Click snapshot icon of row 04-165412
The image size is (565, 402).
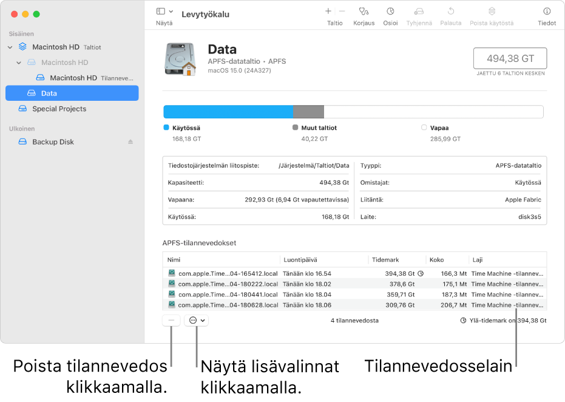(172, 273)
